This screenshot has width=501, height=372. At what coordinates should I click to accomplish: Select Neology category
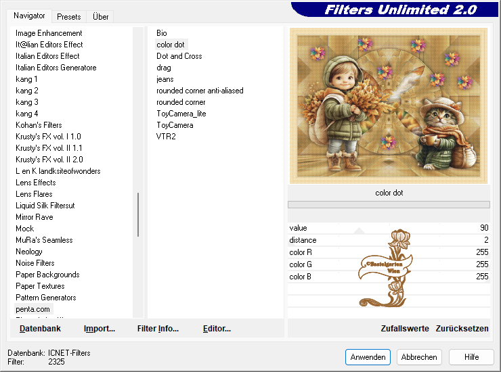point(28,252)
